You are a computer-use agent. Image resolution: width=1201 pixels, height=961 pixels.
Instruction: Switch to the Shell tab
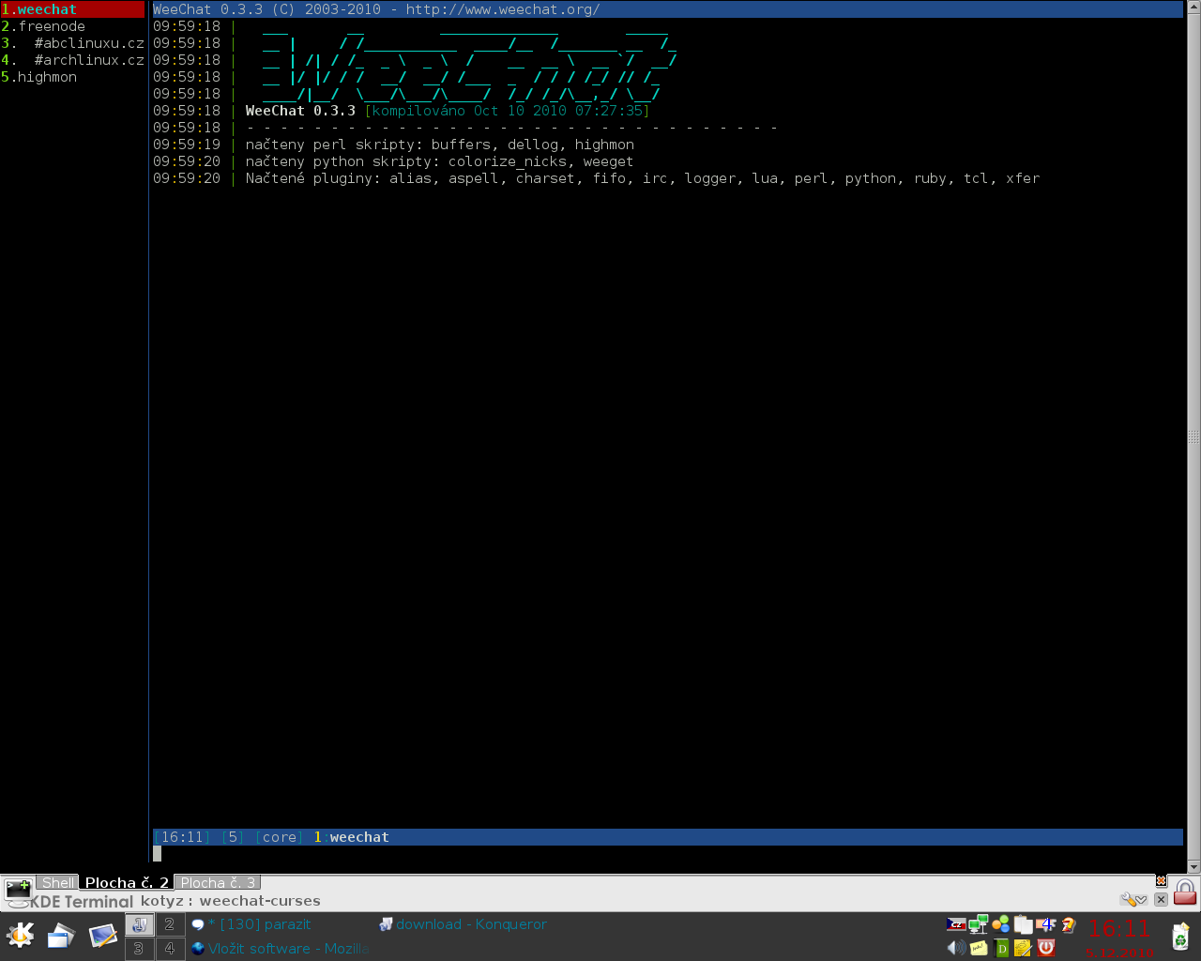57,882
